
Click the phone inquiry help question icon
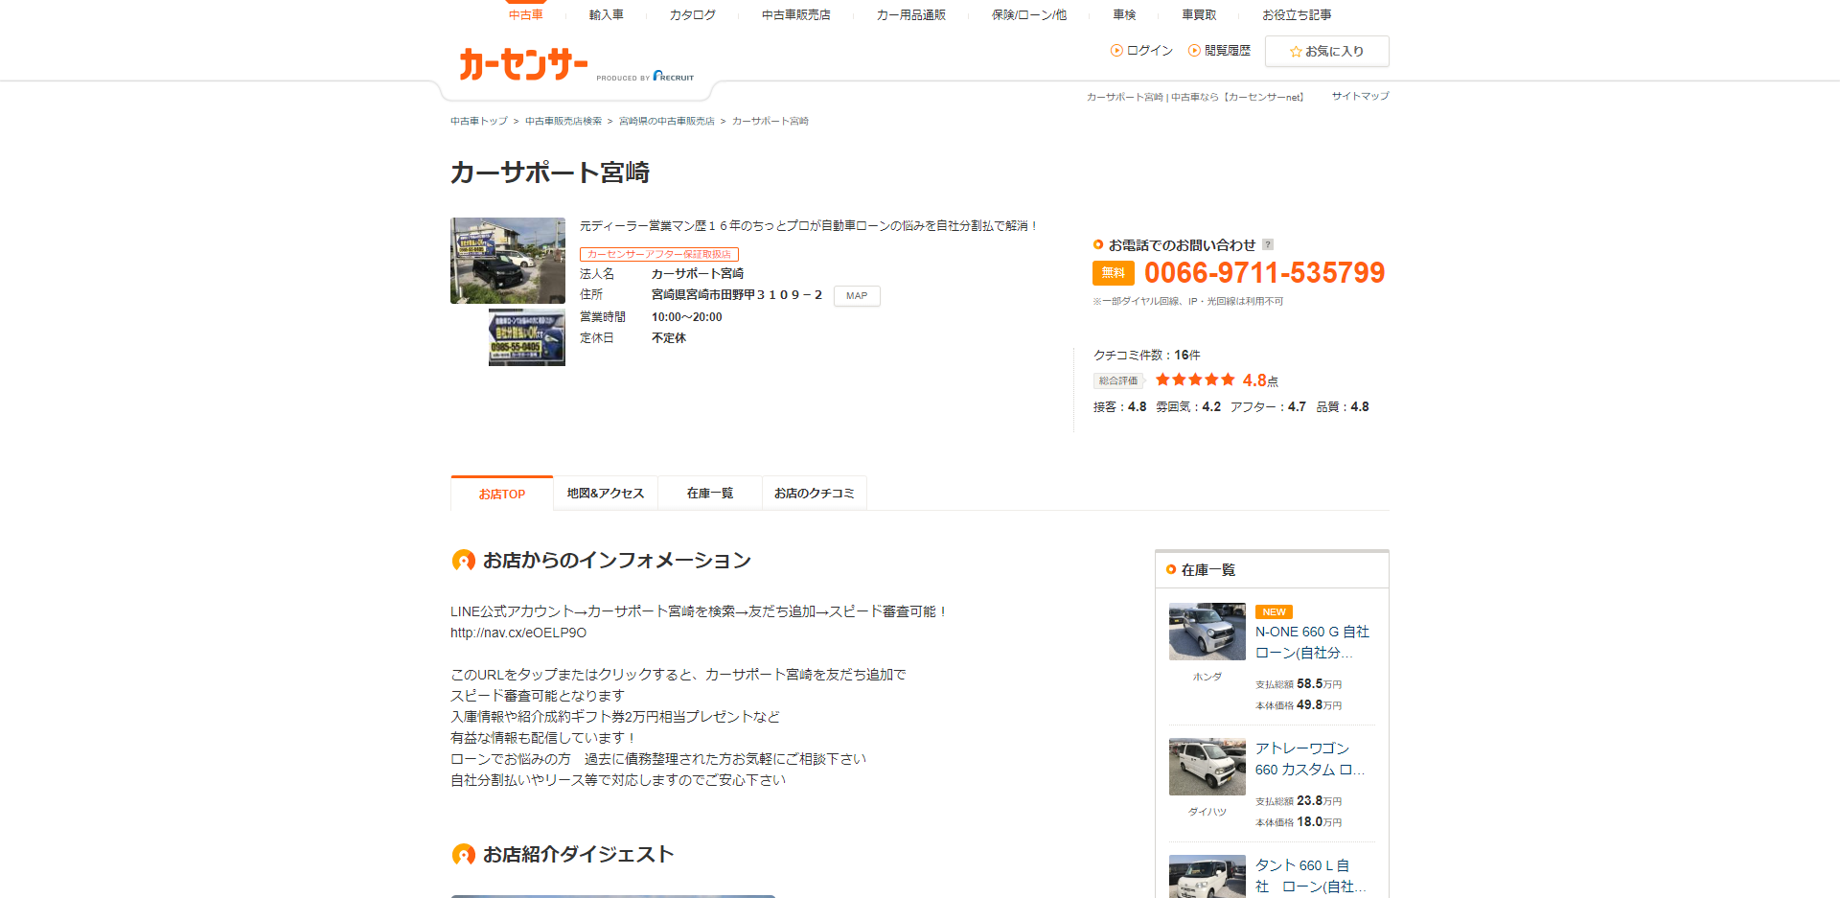[x=1268, y=244]
